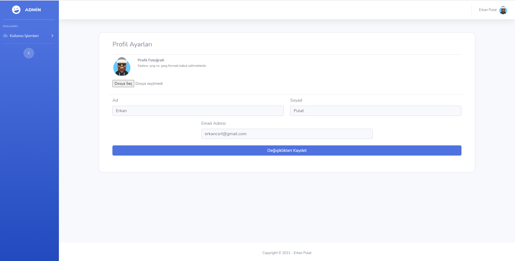
Task: Click the top-right user avatar image
Action: [503, 10]
